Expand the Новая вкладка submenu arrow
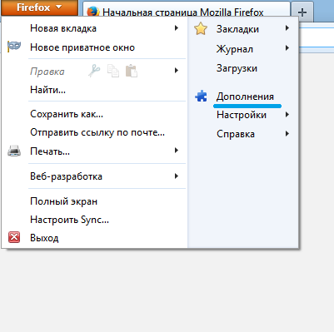This screenshot has width=334, height=332. pos(177,28)
